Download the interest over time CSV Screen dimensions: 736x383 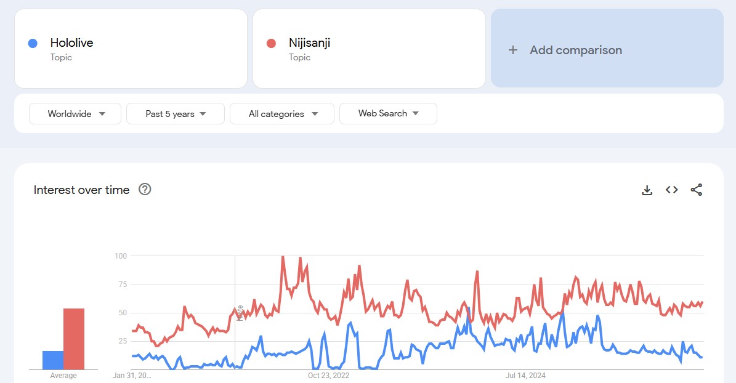click(x=647, y=190)
